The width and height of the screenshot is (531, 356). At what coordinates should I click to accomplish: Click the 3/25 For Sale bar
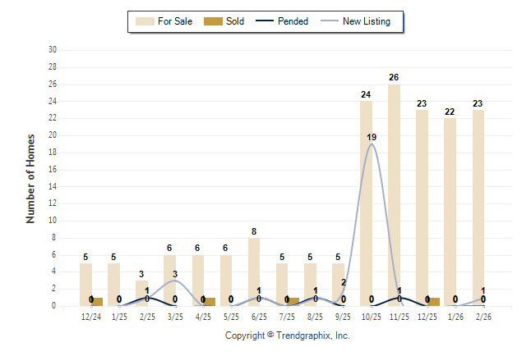coord(169,280)
